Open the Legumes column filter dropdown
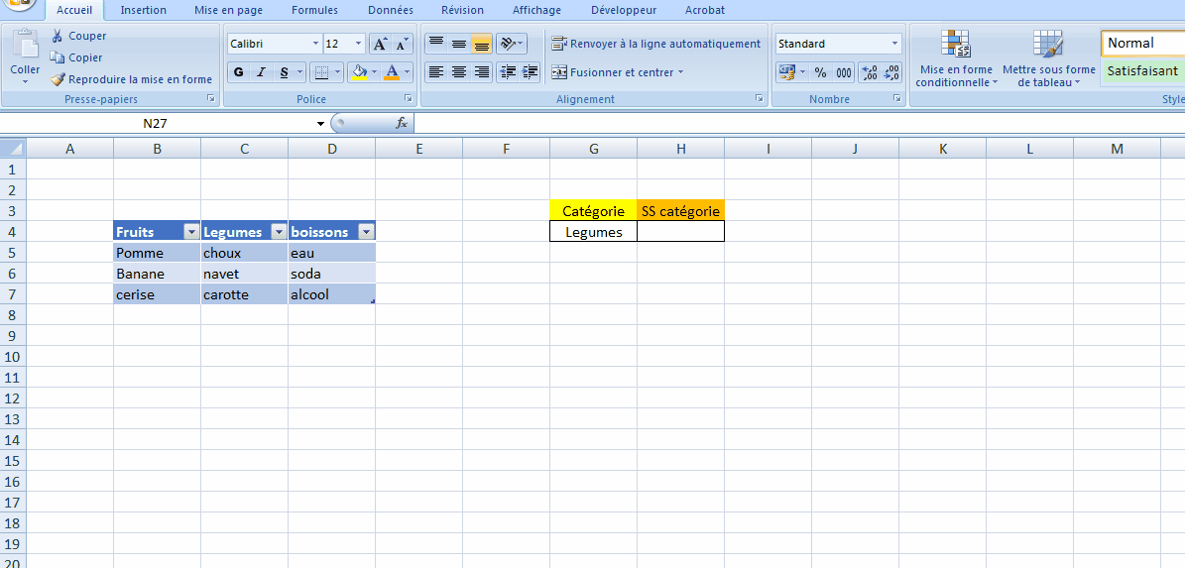Image resolution: width=1185 pixels, height=568 pixels. [x=279, y=232]
